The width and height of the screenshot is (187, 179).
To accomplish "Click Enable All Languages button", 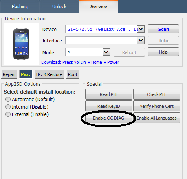I will point(157,118).
